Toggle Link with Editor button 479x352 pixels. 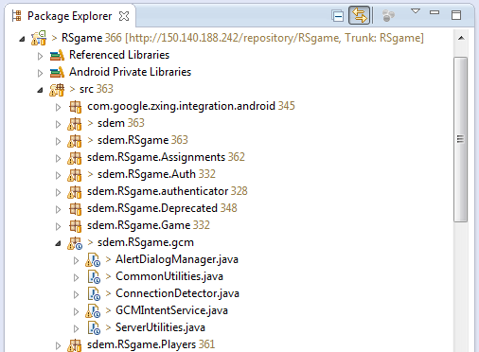point(360,15)
